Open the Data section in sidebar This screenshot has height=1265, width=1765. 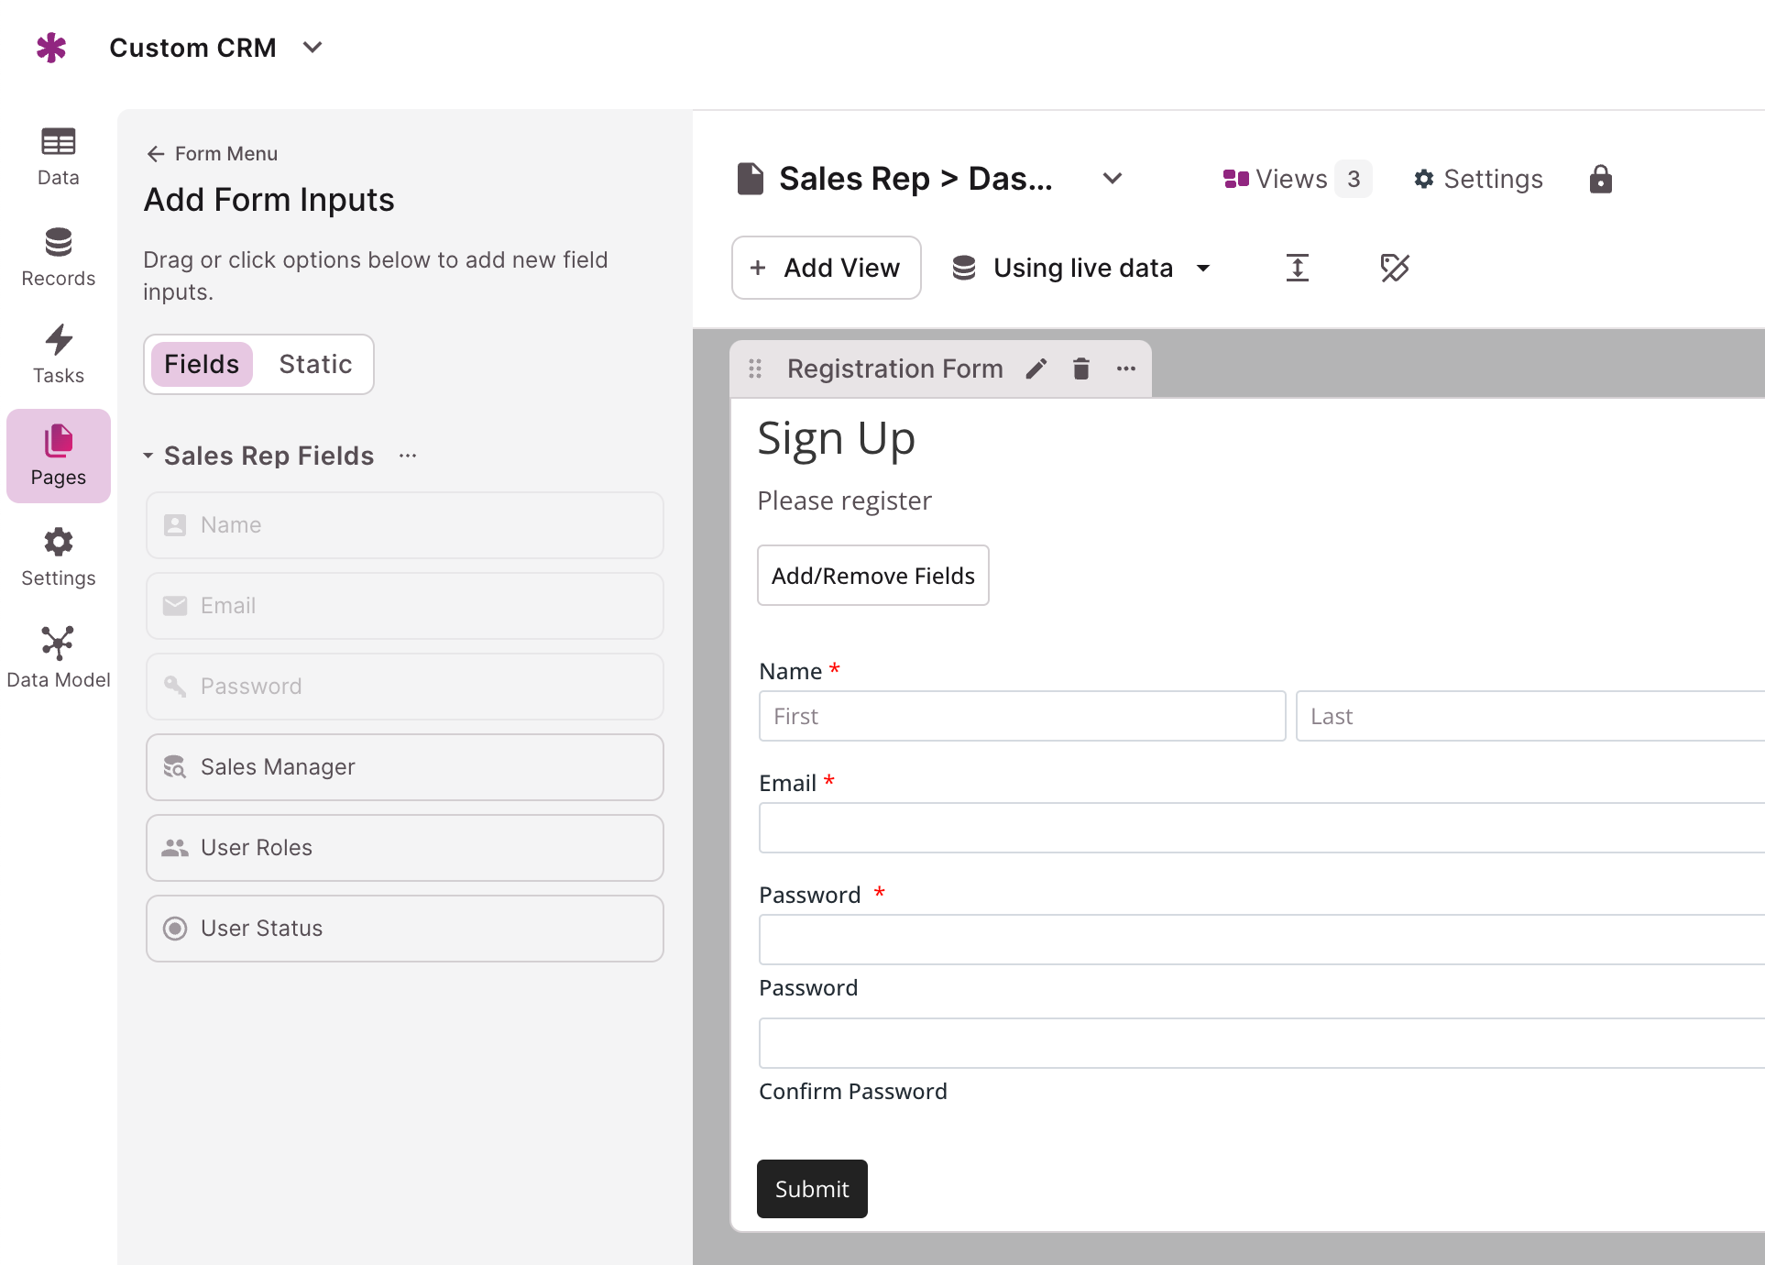point(58,157)
